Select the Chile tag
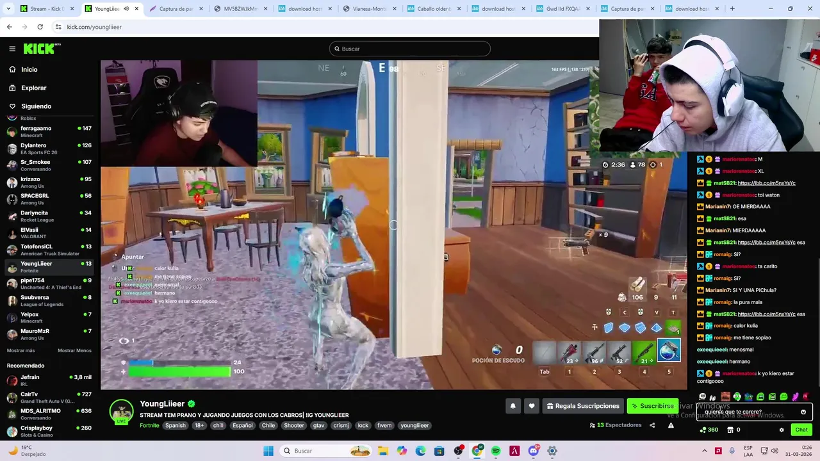This screenshot has height=461, width=820. click(268, 425)
